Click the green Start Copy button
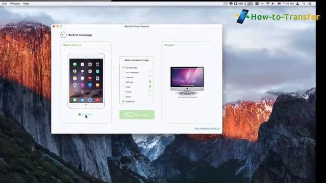Viewport: 326px width, 183px height. point(137,114)
